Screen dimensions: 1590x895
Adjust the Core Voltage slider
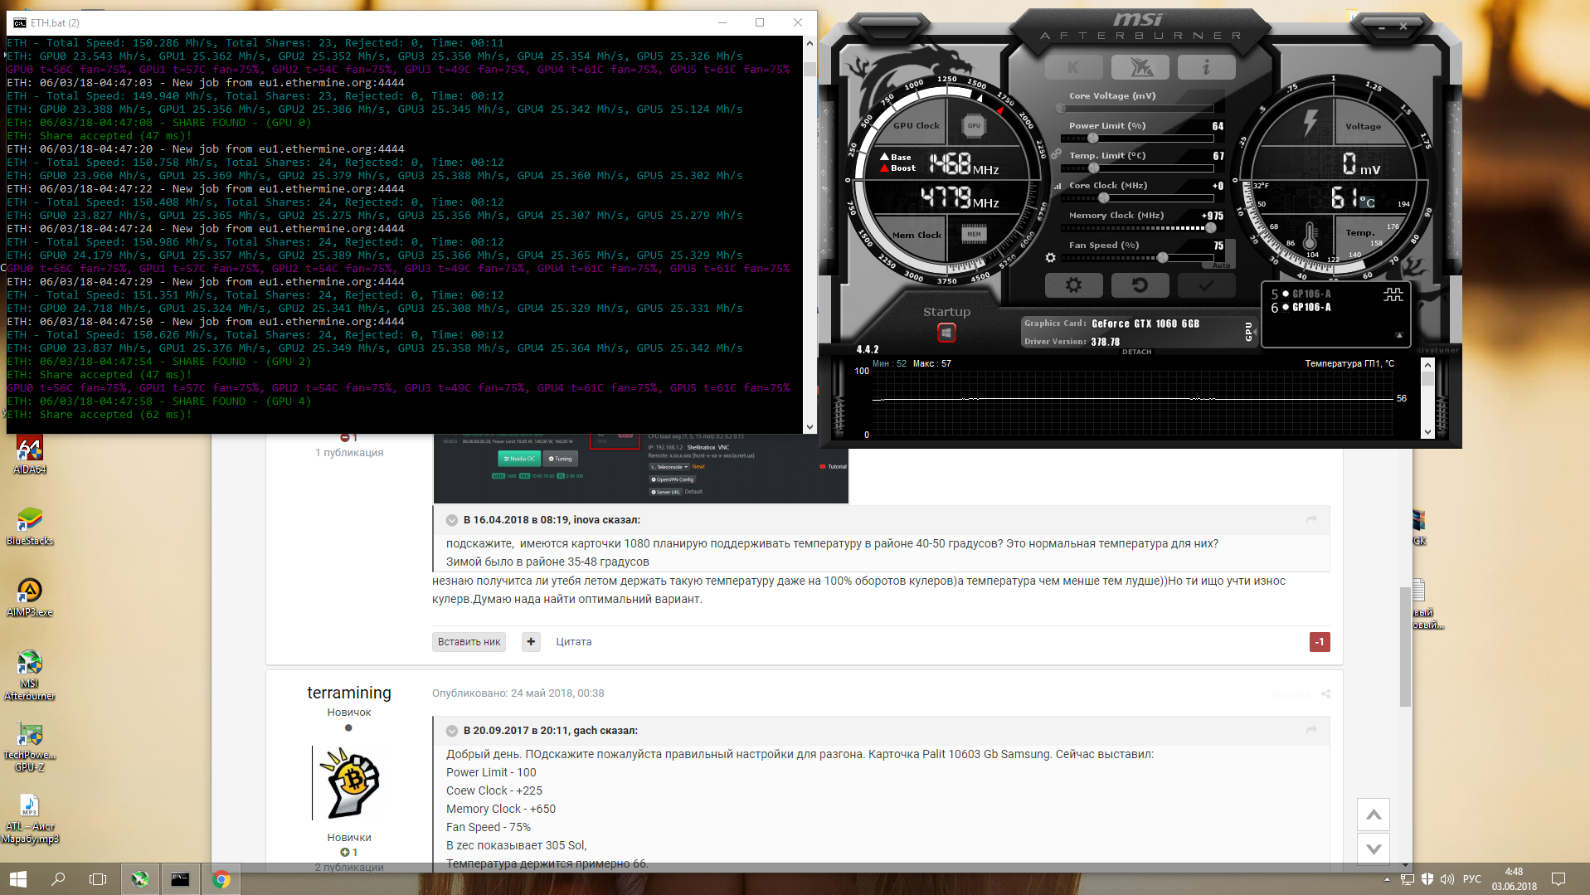pos(1136,109)
